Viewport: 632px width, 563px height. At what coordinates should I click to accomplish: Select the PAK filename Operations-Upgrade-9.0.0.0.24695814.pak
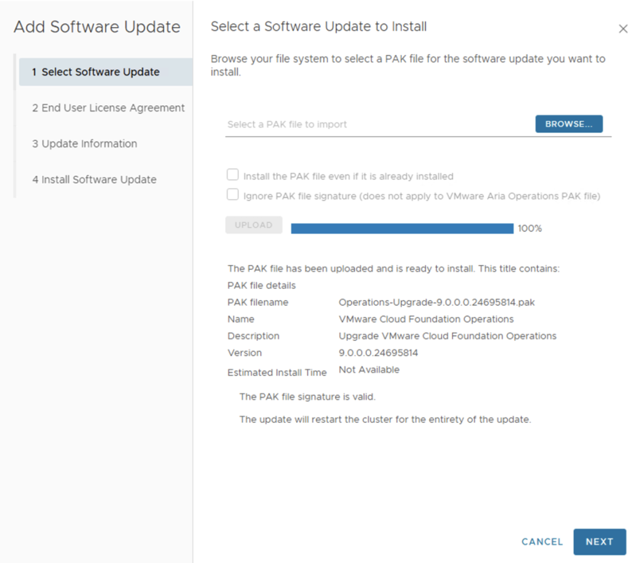(436, 302)
